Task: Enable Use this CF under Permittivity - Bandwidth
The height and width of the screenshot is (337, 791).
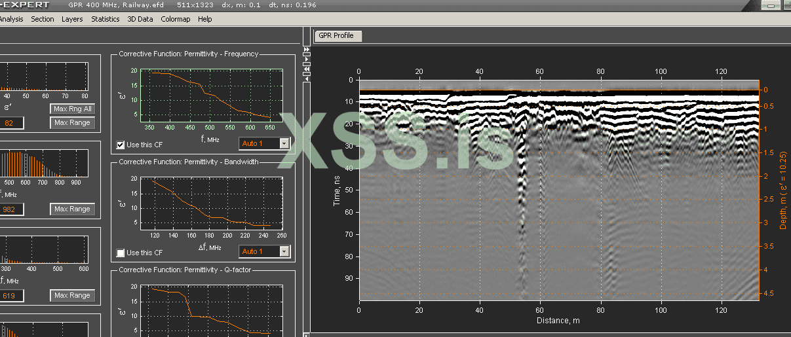Action: tap(121, 253)
